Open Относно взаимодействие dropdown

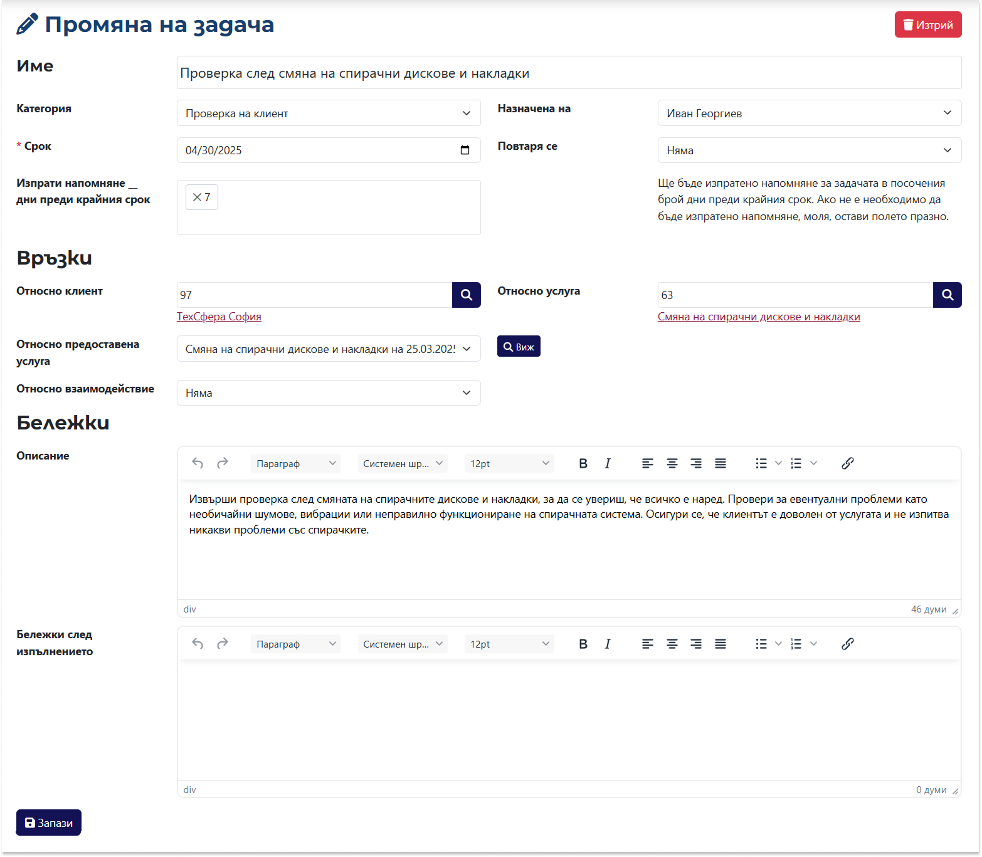[329, 392]
